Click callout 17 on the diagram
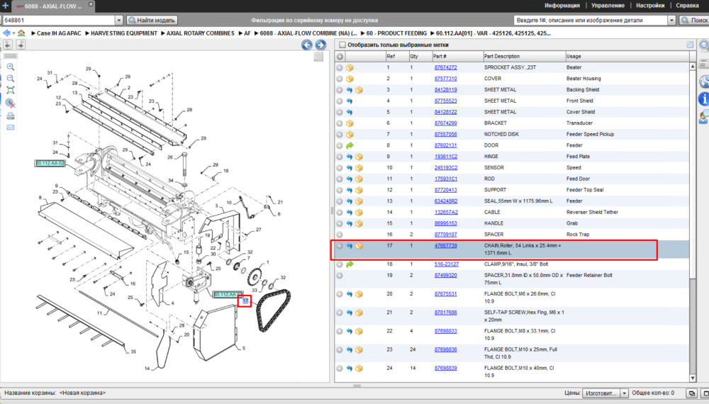 pos(245,301)
